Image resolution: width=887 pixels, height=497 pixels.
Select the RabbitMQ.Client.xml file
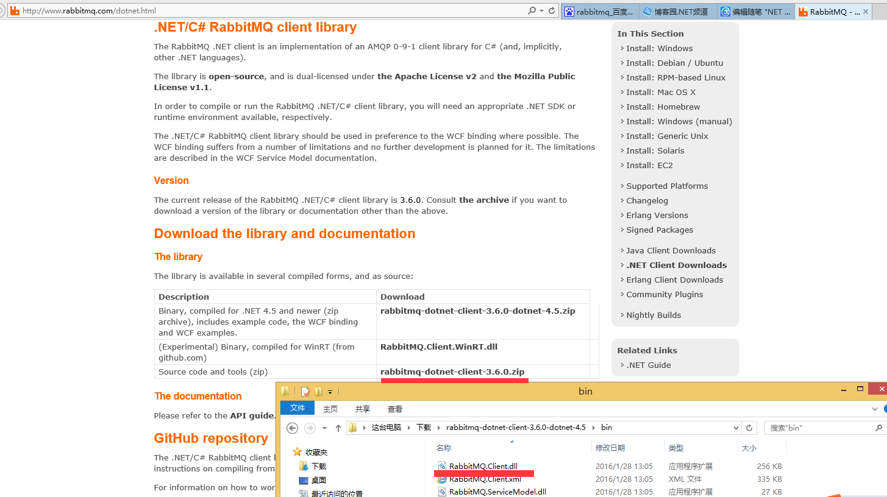coord(485,479)
